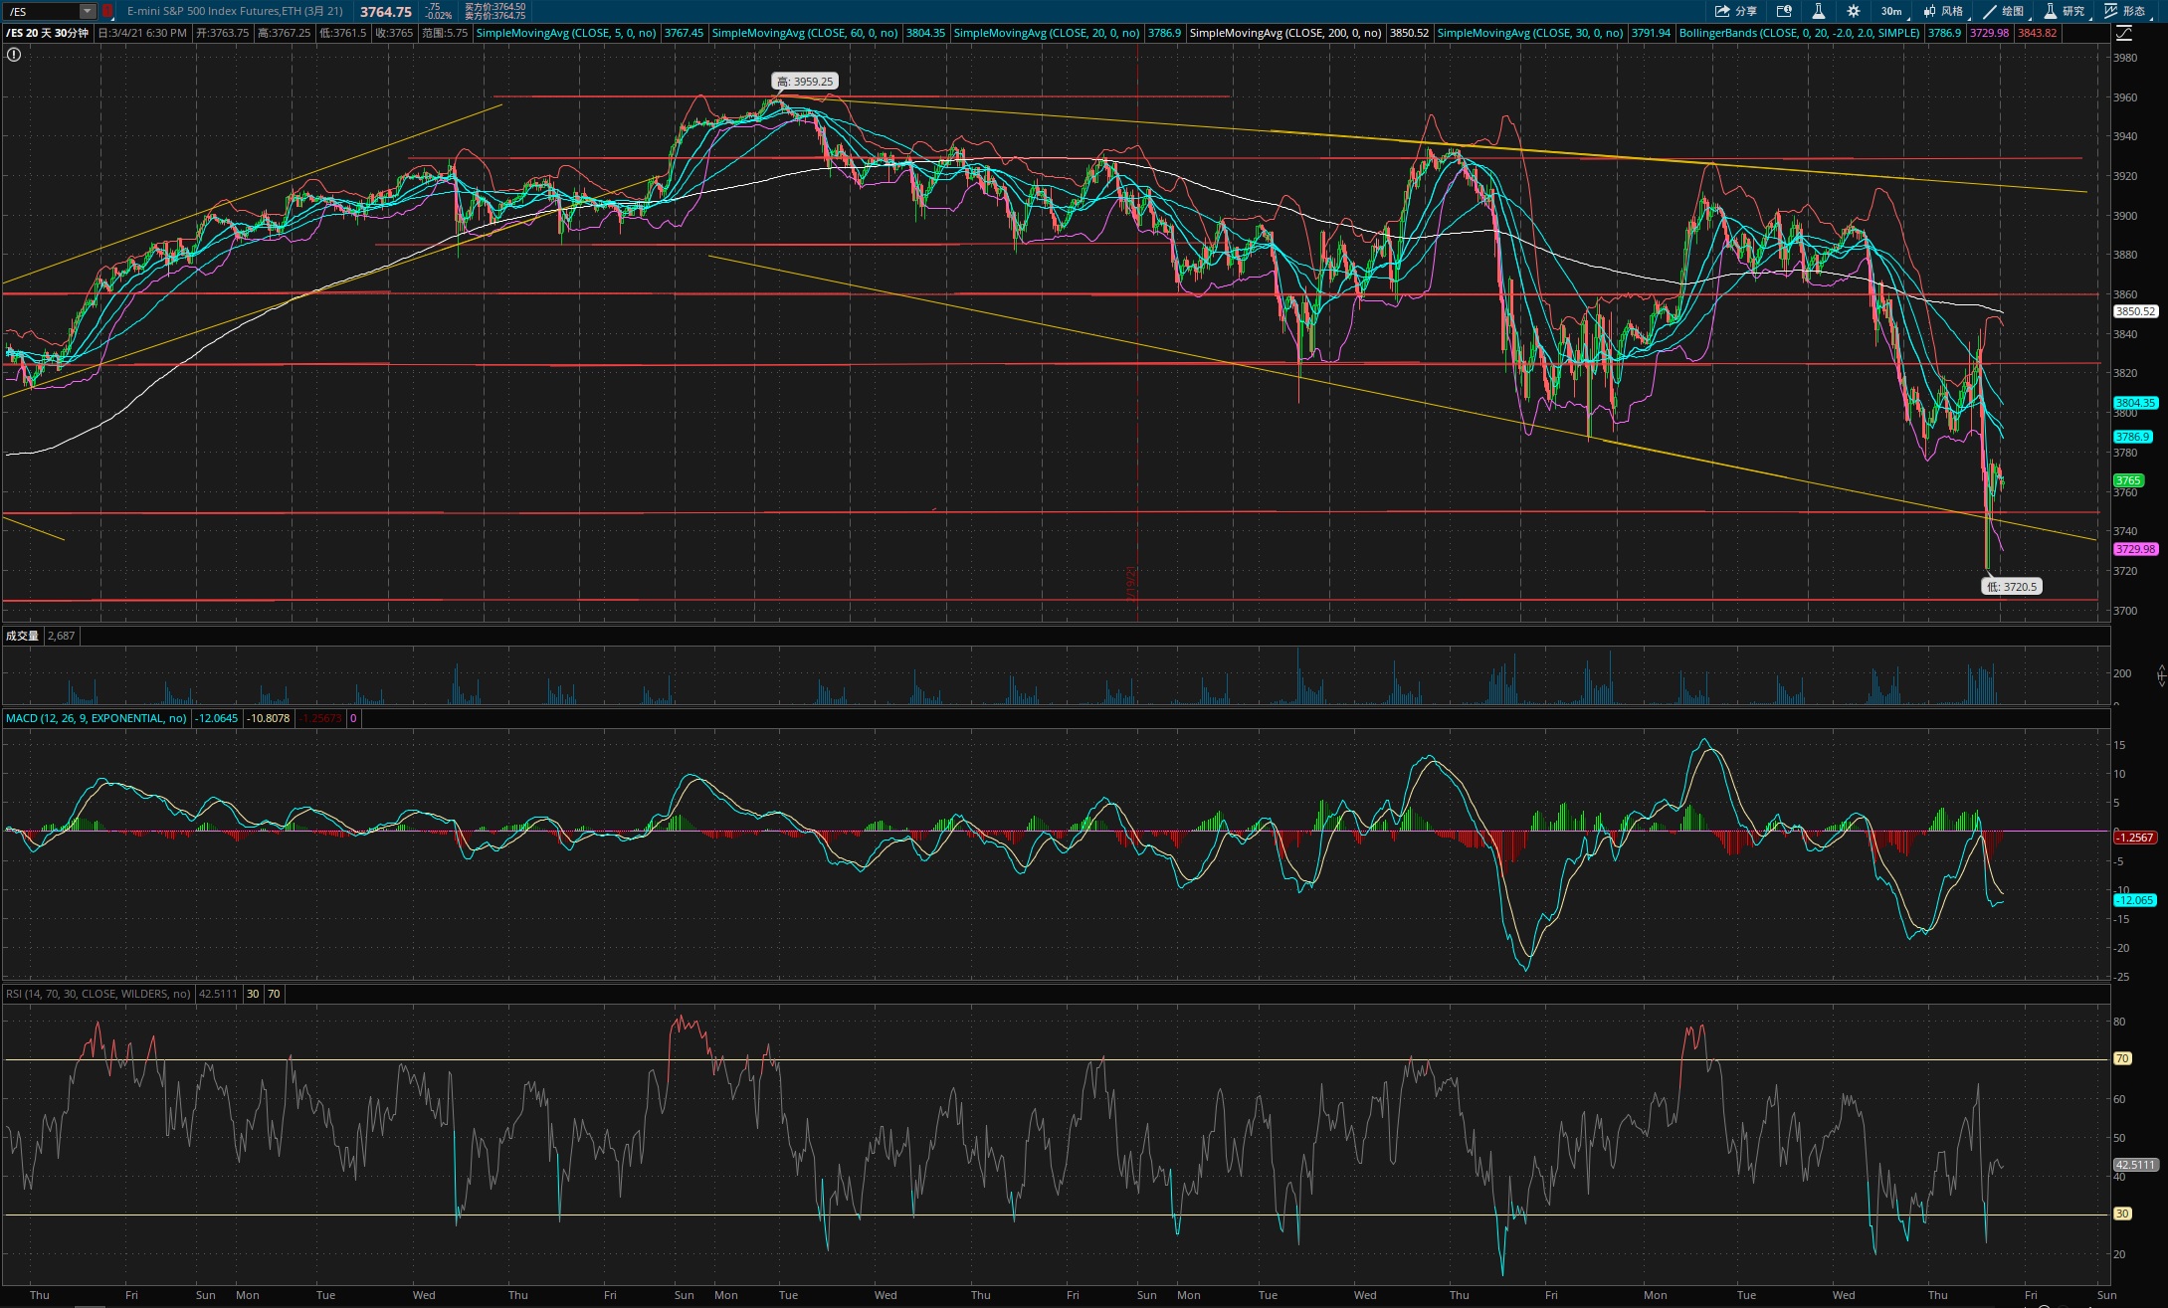Click the 3765 green last price tag
2168x1308 pixels.
coord(2128,480)
